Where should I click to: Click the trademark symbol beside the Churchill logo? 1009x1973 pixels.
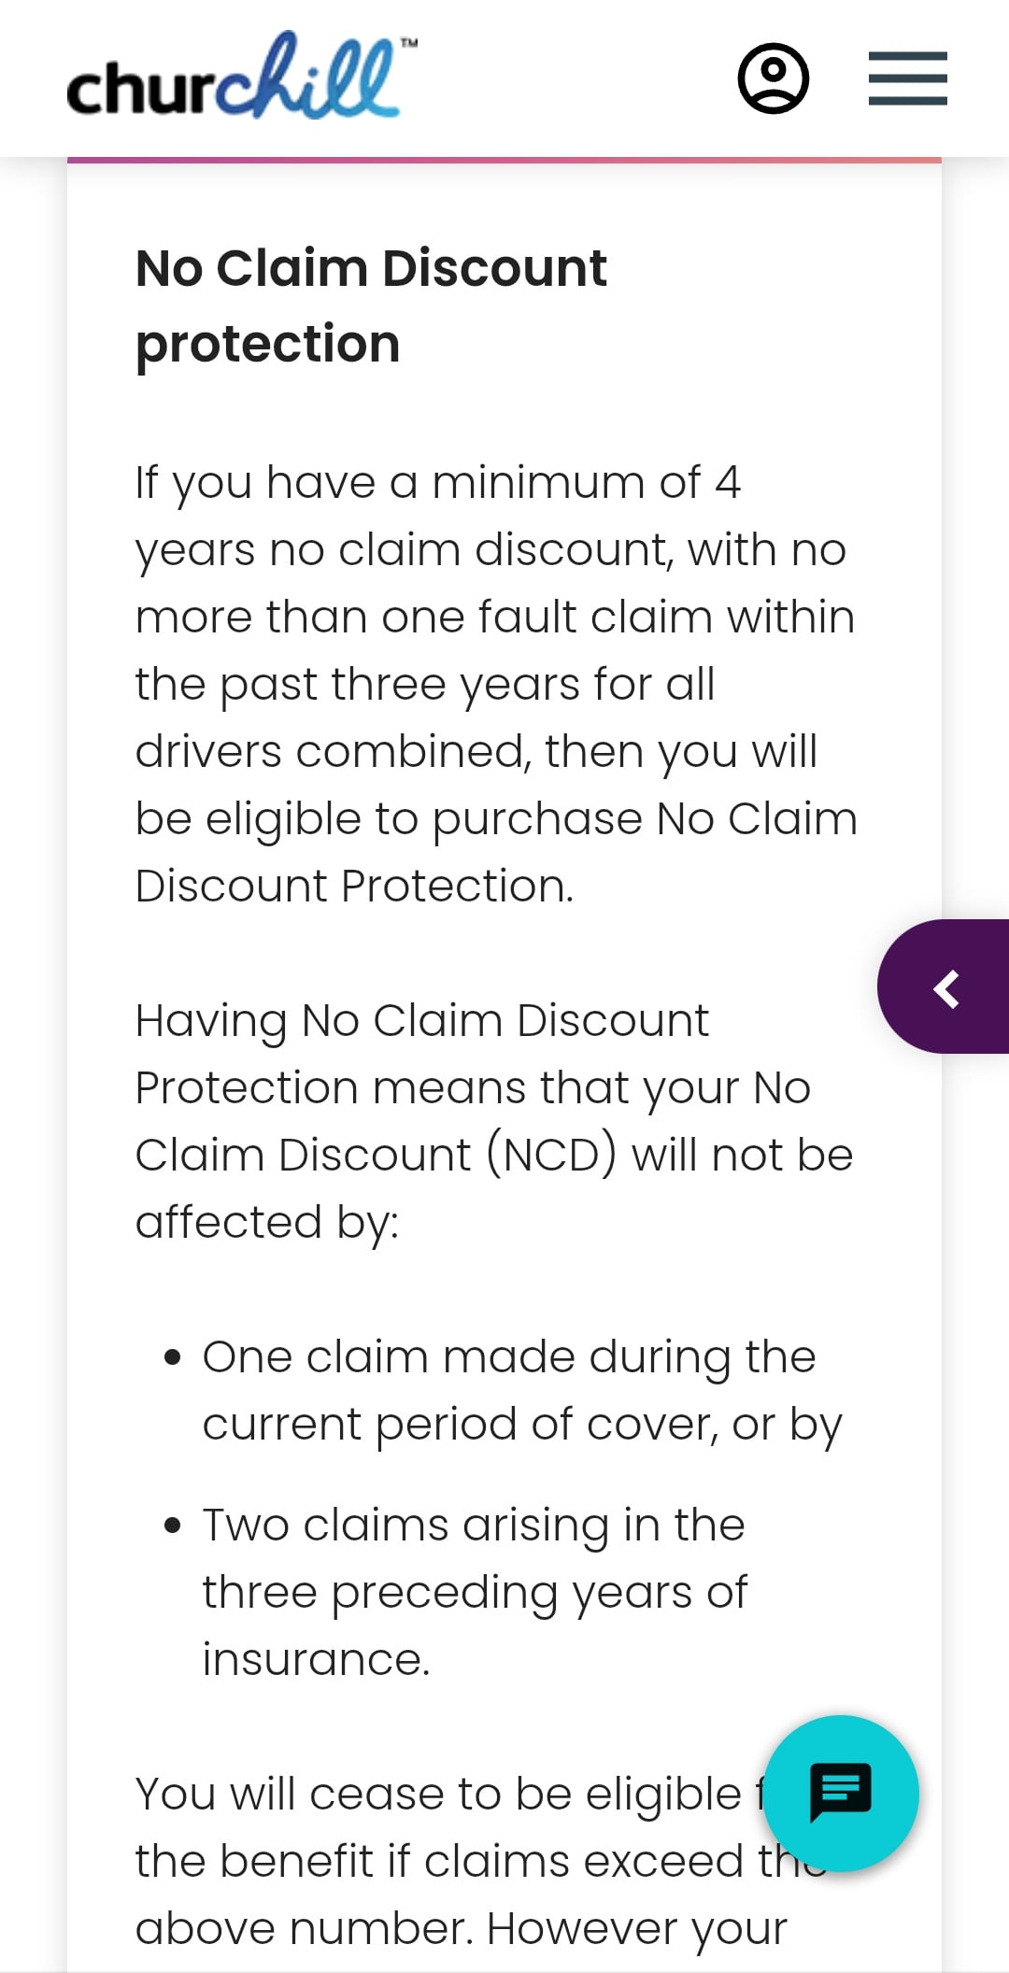[408, 43]
